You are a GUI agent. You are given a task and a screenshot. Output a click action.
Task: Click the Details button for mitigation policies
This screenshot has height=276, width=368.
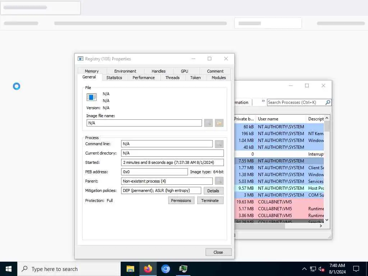pos(213,191)
